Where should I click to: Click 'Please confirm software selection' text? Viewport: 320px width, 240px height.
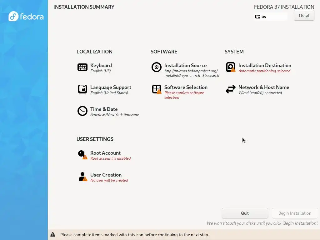[184, 95]
